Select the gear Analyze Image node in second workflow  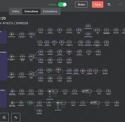(50, 60)
